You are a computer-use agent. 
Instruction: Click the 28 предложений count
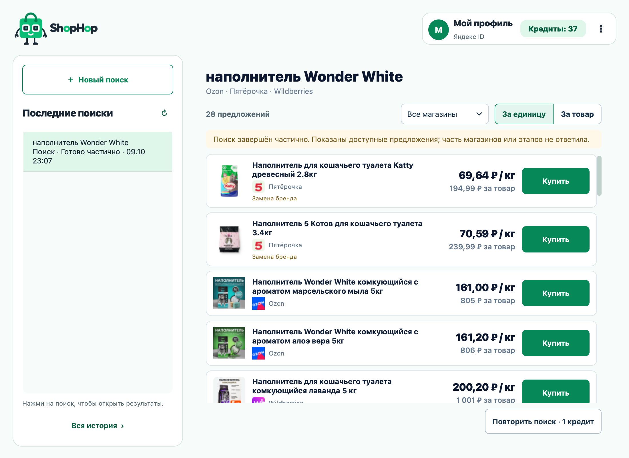pos(238,114)
